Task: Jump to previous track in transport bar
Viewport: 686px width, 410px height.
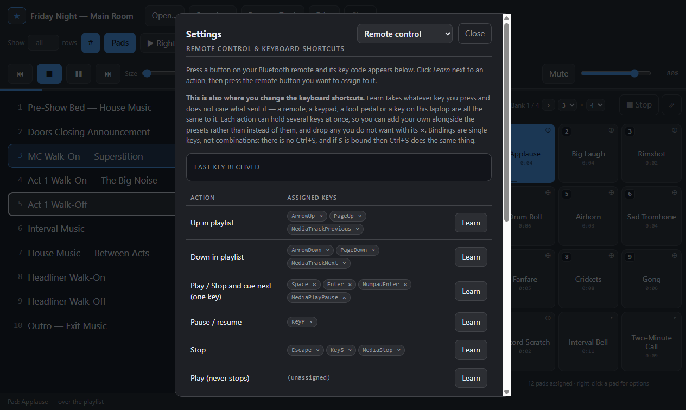Action: [x=20, y=74]
